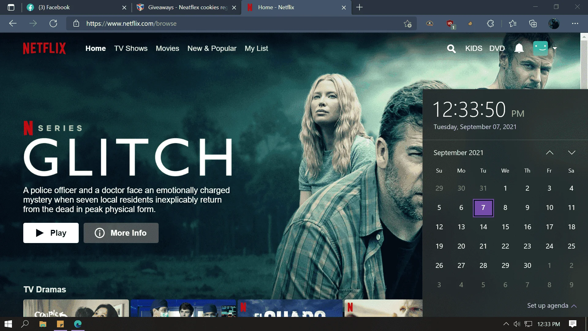Open Edge Settings and more menu
The image size is (588, 331).
click(575, 24)
